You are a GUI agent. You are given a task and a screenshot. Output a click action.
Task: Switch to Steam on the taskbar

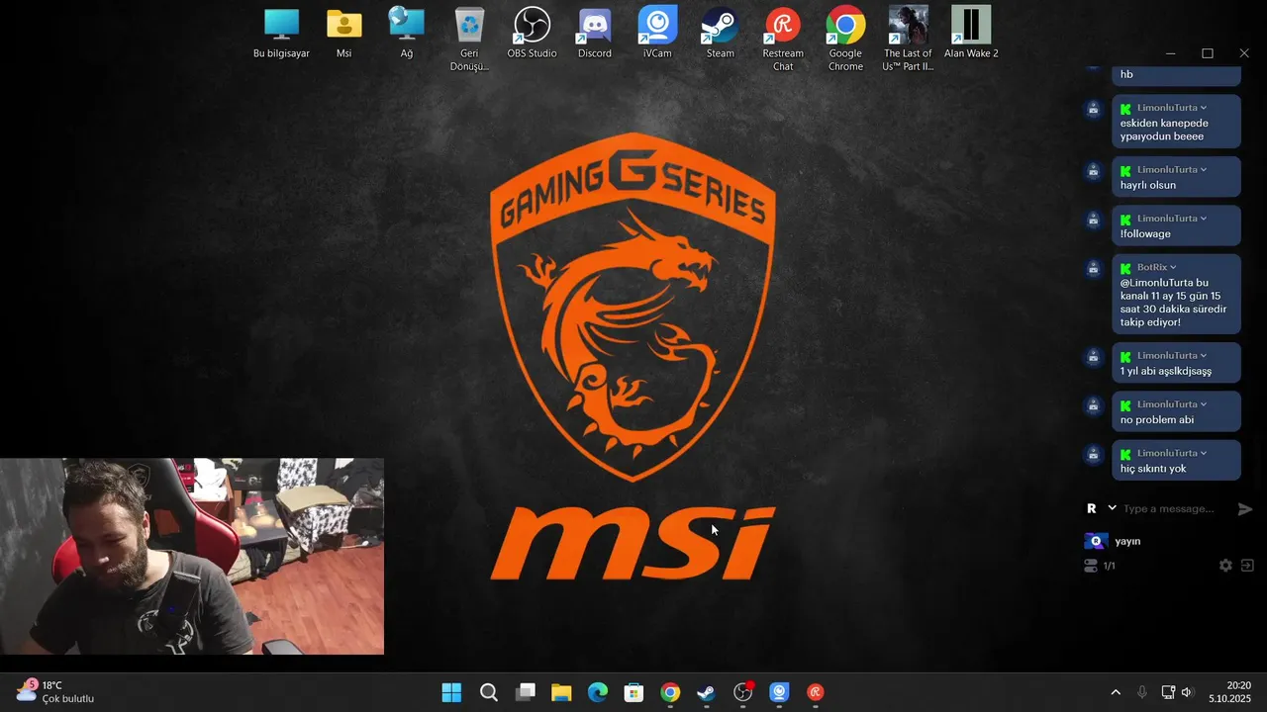click(x=707, y=692)
